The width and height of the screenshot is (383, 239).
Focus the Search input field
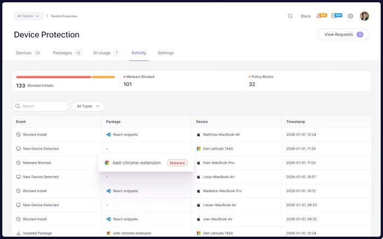point(40,106)
